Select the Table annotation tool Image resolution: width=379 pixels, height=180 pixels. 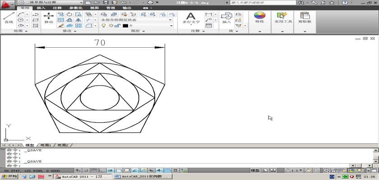(209, 25)
